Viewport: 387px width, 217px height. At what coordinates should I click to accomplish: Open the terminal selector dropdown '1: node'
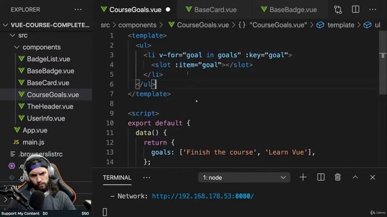click(244, 177)
